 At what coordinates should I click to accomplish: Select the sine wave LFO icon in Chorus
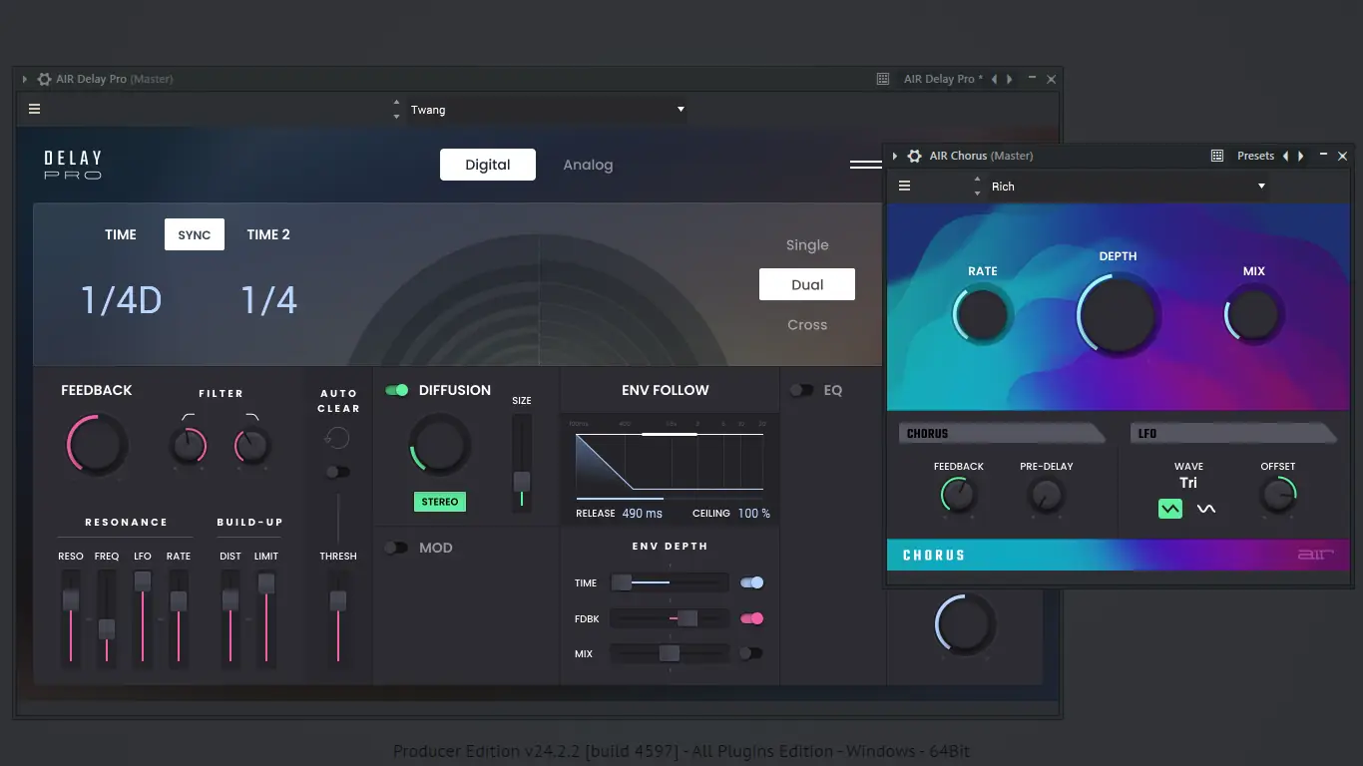click(x=1206, y=509)
